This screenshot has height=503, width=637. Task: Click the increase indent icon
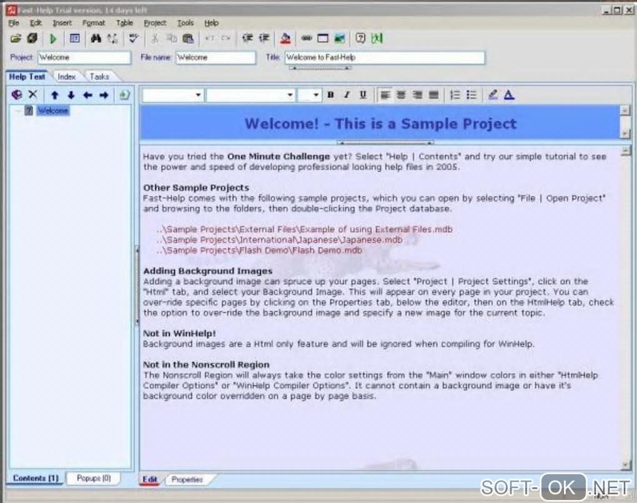pos(264,39)
